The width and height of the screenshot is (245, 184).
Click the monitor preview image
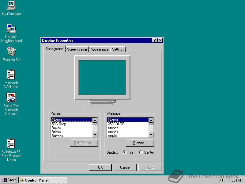click(x=102, y=81)
